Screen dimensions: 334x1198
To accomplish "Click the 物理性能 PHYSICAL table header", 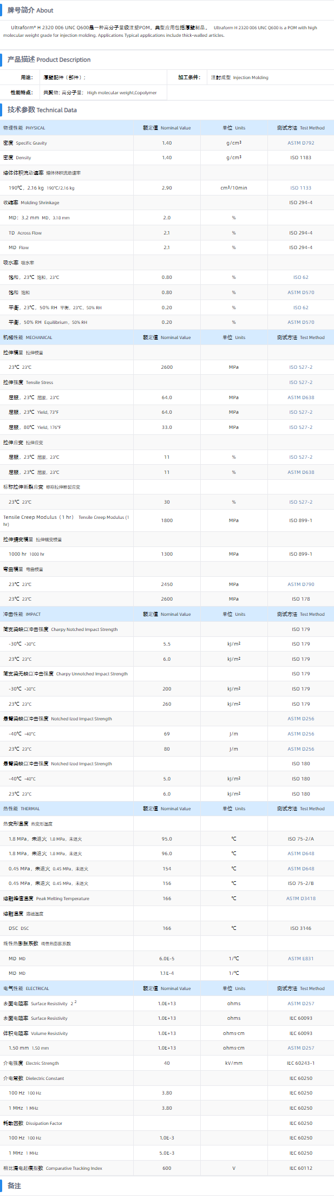I will (24, 128).
